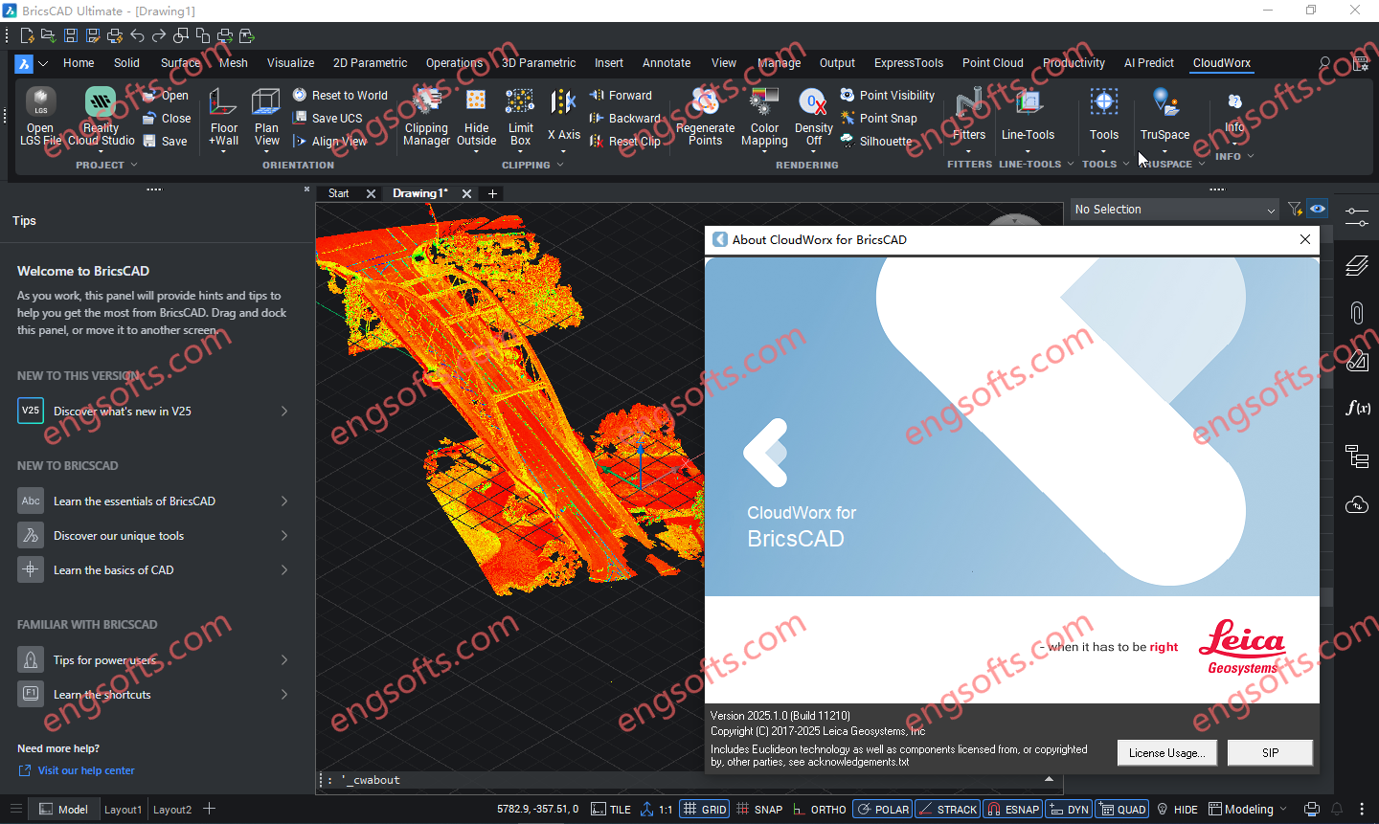Launch Reality Cloud Studio
This screenshot has height=824, width=1379.
coord(101,117)
